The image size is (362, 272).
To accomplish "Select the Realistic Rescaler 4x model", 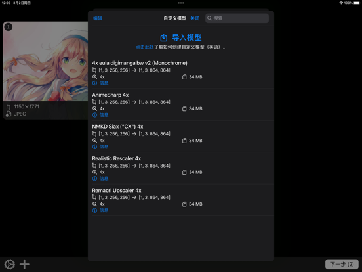I will coord(181,168).
